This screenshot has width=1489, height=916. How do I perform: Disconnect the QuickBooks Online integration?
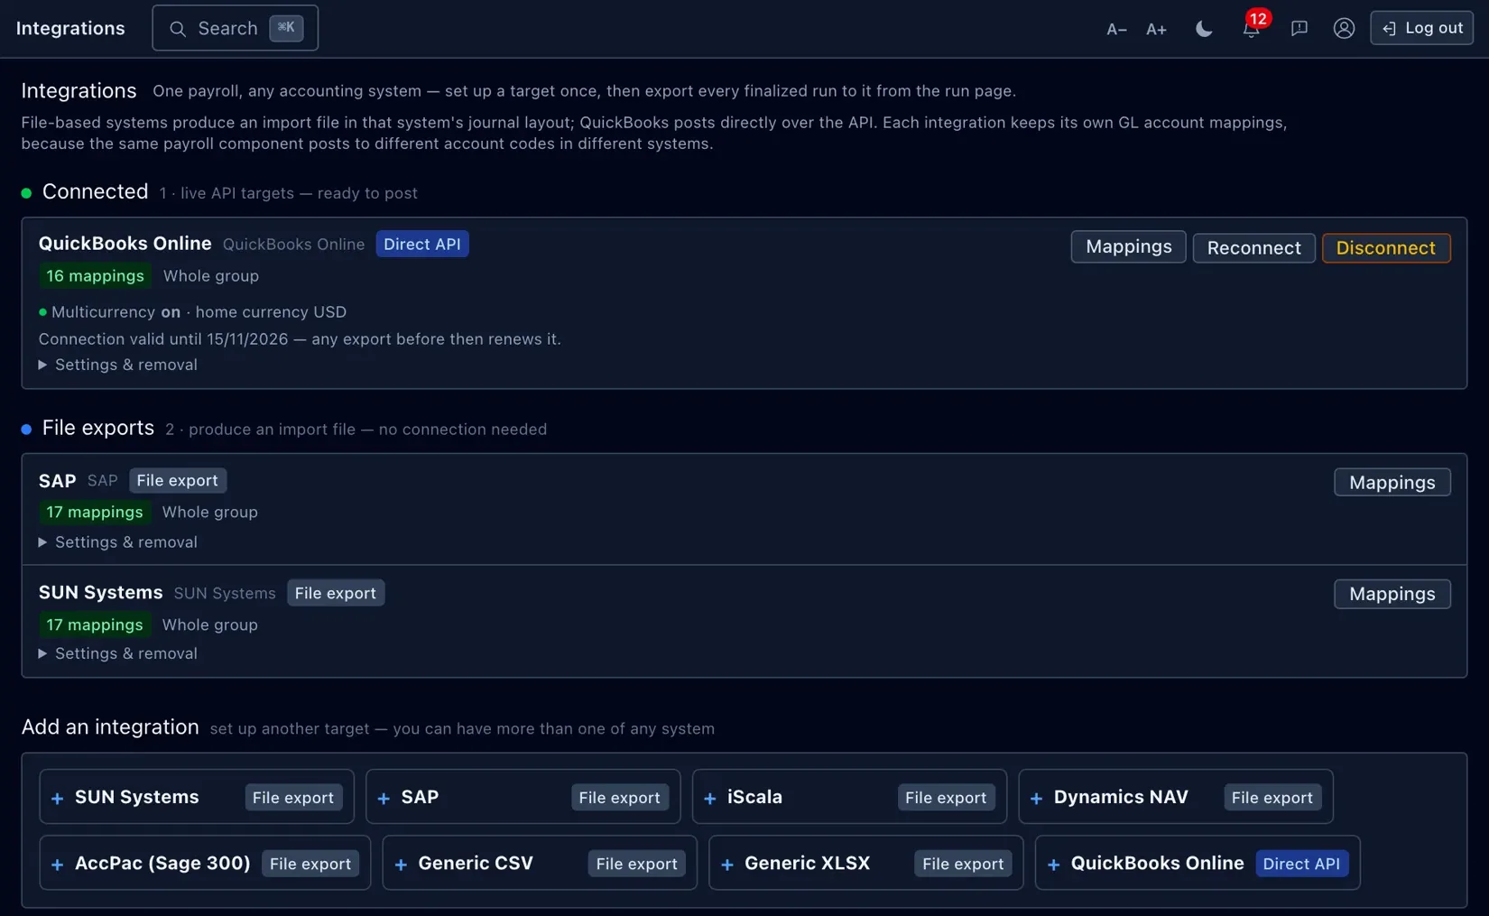pos(1386,248)
